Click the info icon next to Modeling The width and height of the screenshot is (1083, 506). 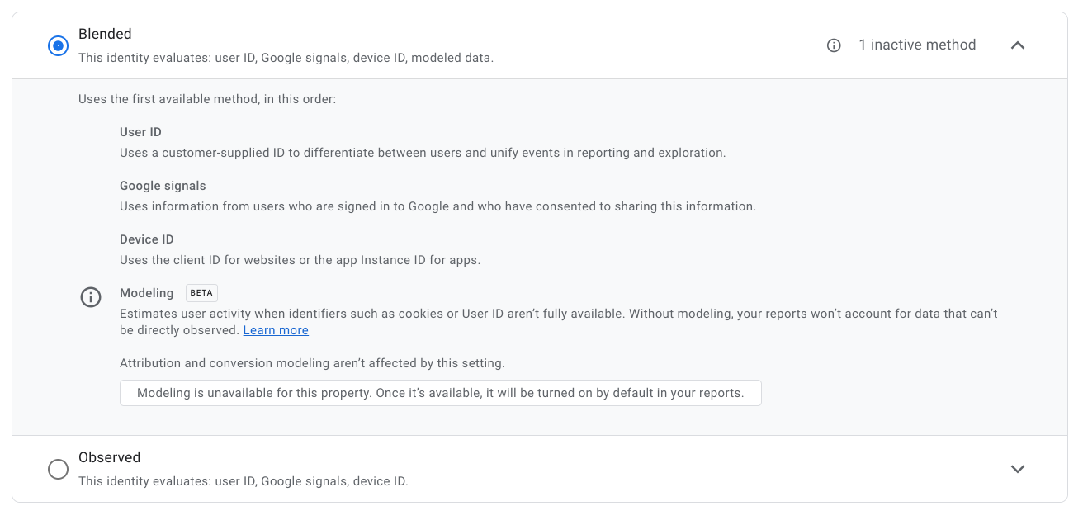91,297
